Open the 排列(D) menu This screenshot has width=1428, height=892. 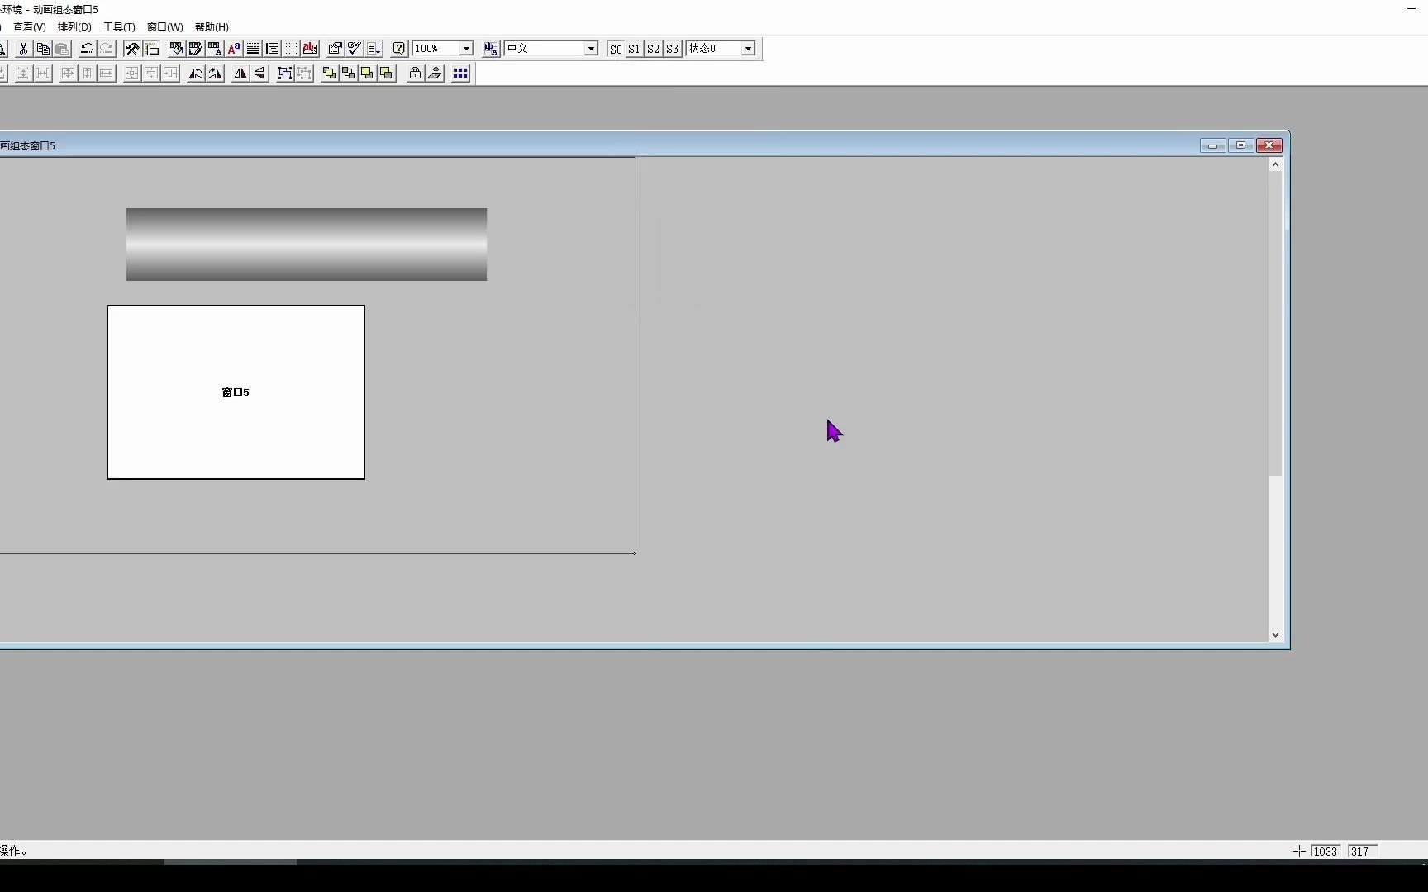pos(74,27)
